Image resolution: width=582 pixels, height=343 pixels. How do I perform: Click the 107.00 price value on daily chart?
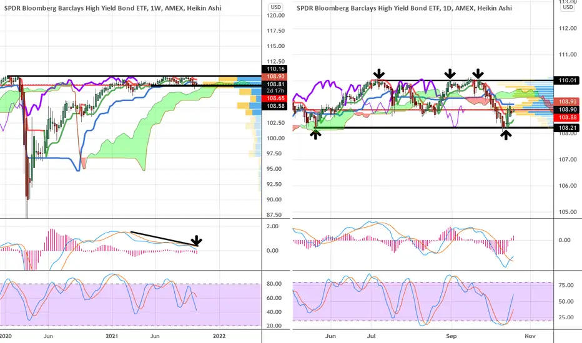[568, 160]
